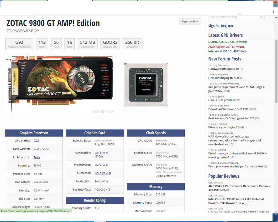Open the browser three-dot menu
Screen dimensions: 278x222
274,11
